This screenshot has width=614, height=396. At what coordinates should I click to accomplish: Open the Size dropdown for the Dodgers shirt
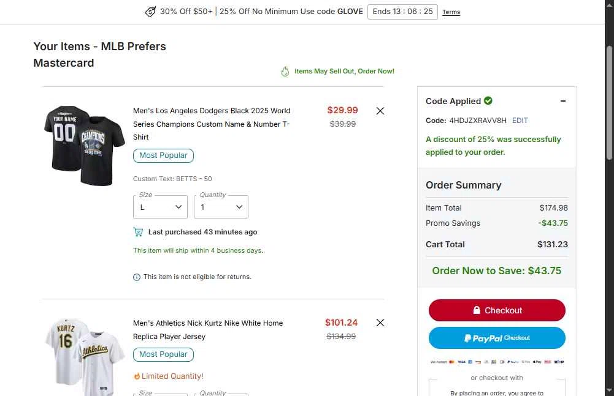click(160, 207)
